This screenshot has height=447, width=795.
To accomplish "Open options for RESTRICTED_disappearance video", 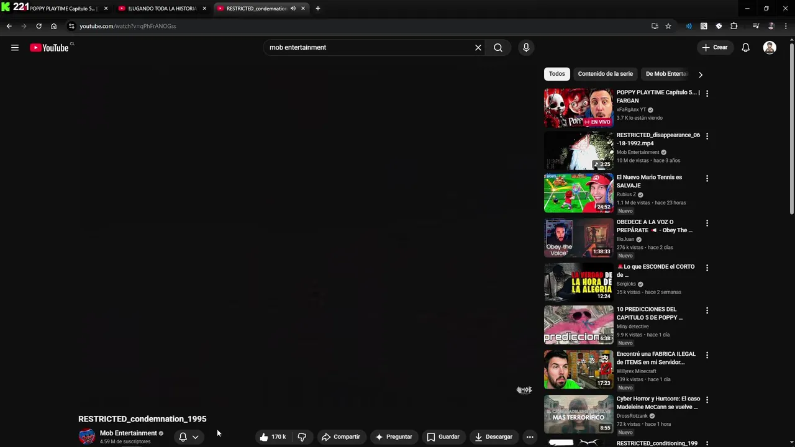I will pyautogui.click(x=707, y=136).
